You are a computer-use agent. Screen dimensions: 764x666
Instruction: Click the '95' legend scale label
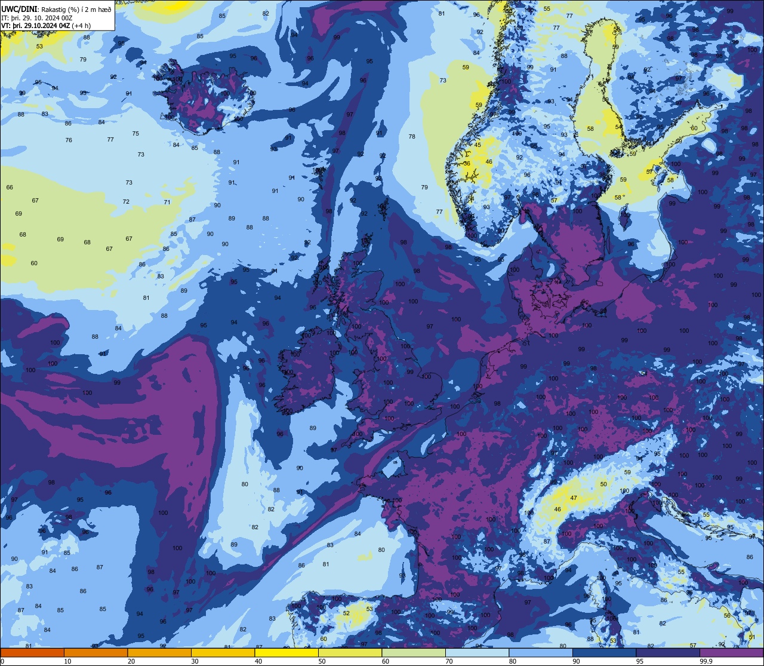(x=640, y=661)
